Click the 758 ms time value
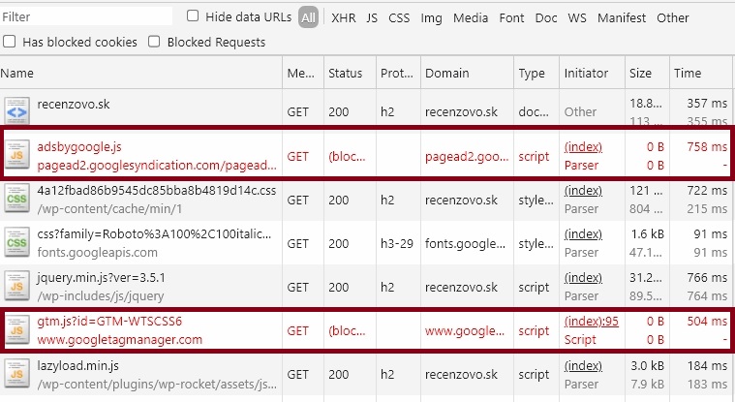735x402 pixels. [x=707, y=147]
